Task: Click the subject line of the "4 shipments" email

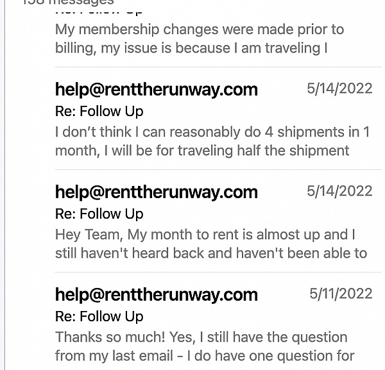Action: [99, 112]
